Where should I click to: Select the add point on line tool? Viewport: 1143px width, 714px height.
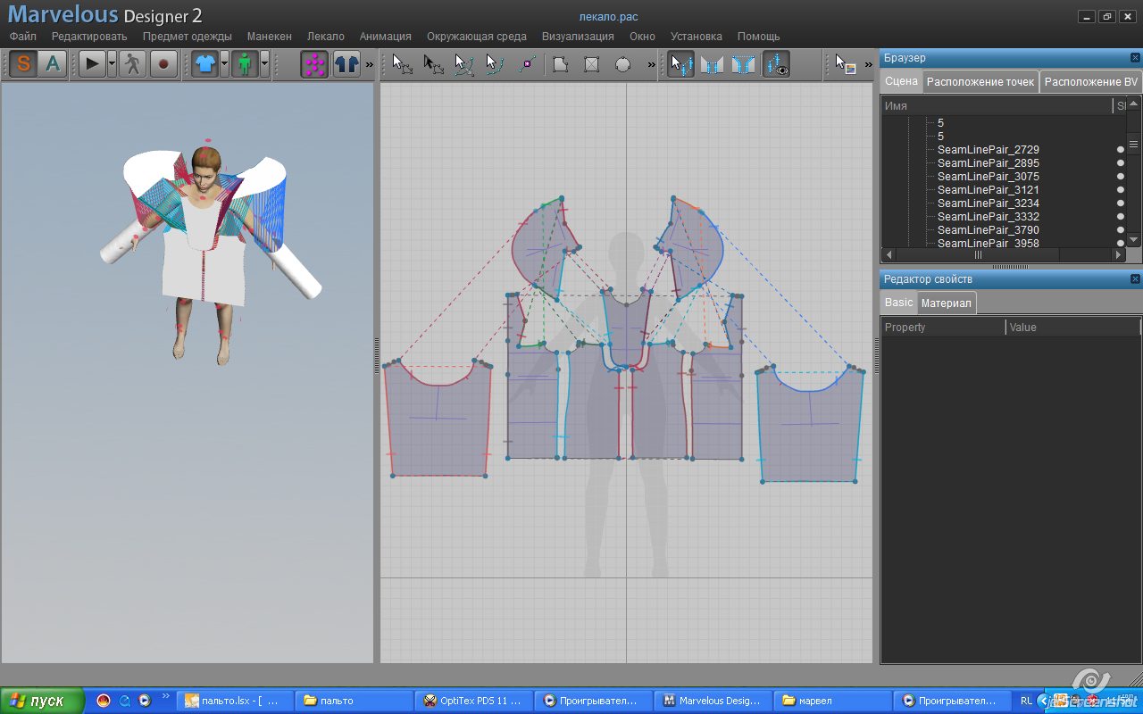(x=527, y=64)
